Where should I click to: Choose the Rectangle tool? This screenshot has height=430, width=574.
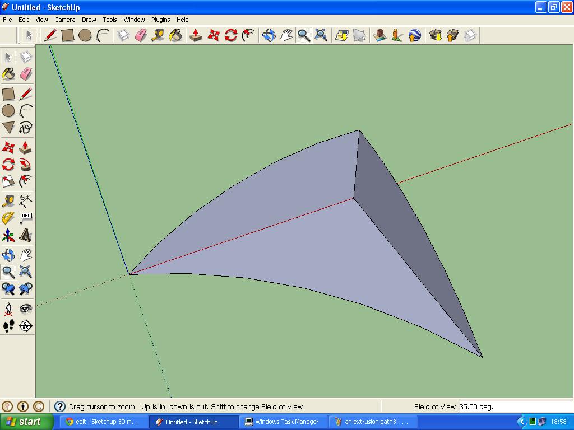click(67, 35)
